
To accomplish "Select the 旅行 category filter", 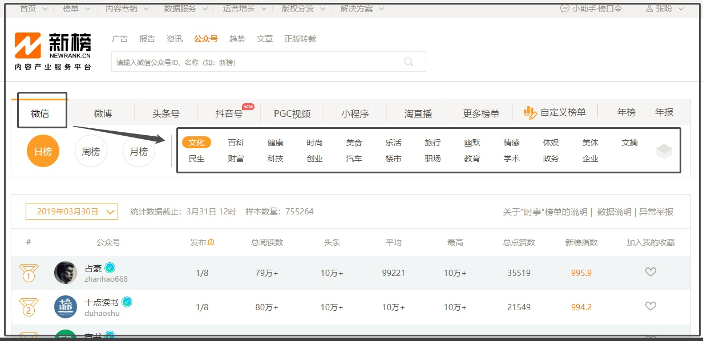I will [433, 143].
